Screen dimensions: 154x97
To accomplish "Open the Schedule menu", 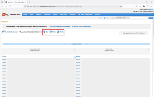I will (x=47, y=14).
